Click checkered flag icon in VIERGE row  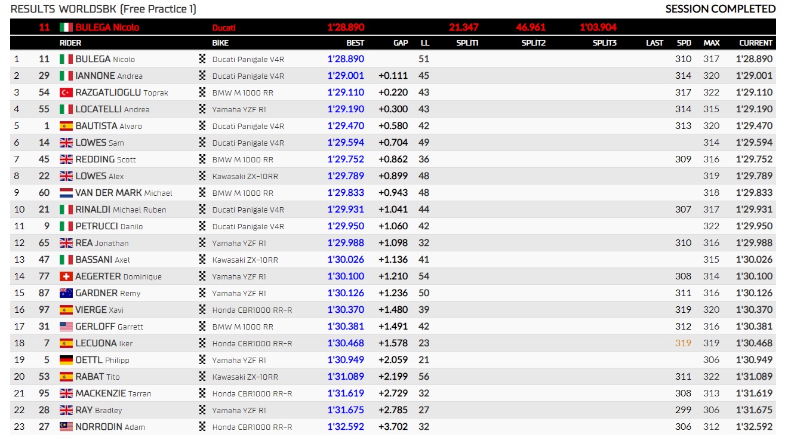(202, 310)
